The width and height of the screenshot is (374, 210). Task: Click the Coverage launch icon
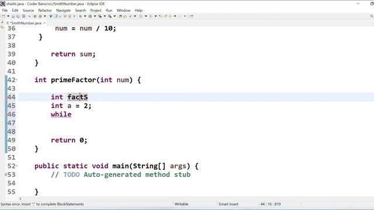coord(100,16)
